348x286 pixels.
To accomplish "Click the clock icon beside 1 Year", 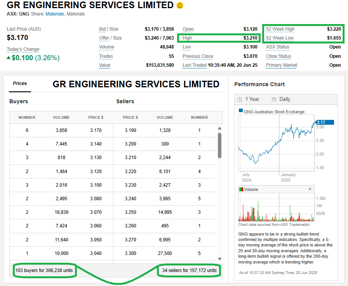I will pyautogui.click(x=240, y=99).
